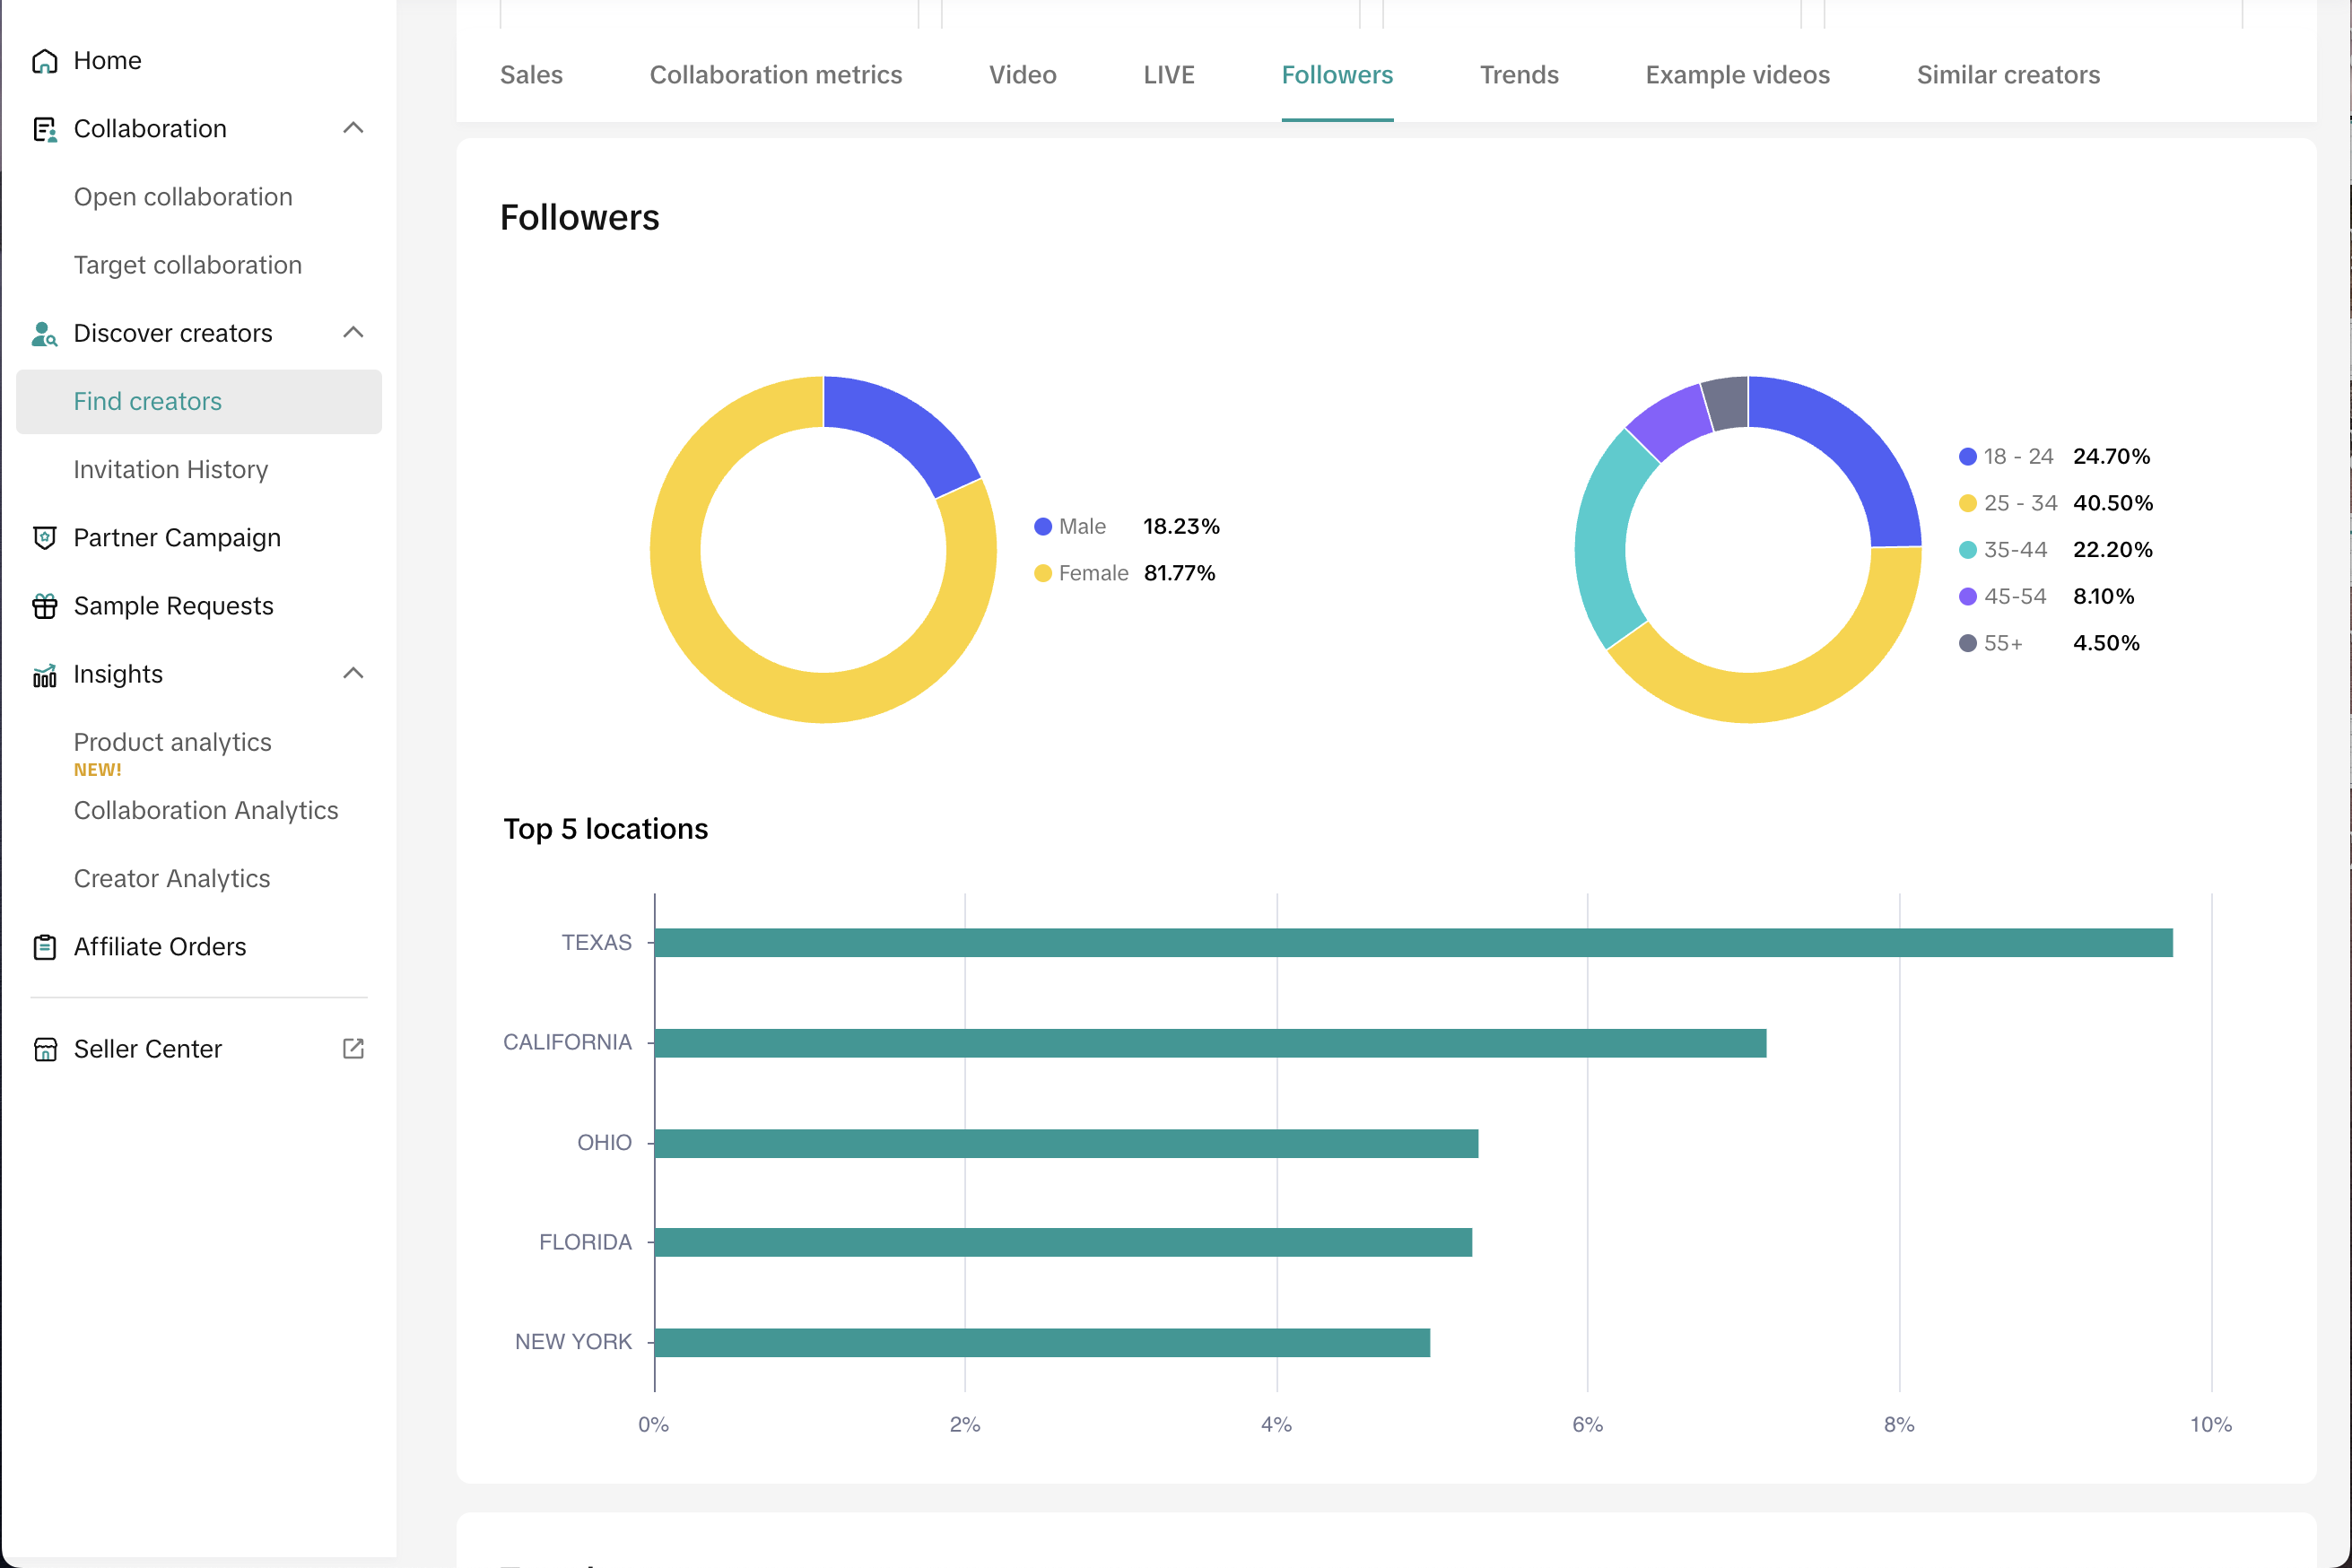This screenshot has width=2352, height=1568.
Task: Toggle 55+ age legend dot
Action: coord(1967,644)
